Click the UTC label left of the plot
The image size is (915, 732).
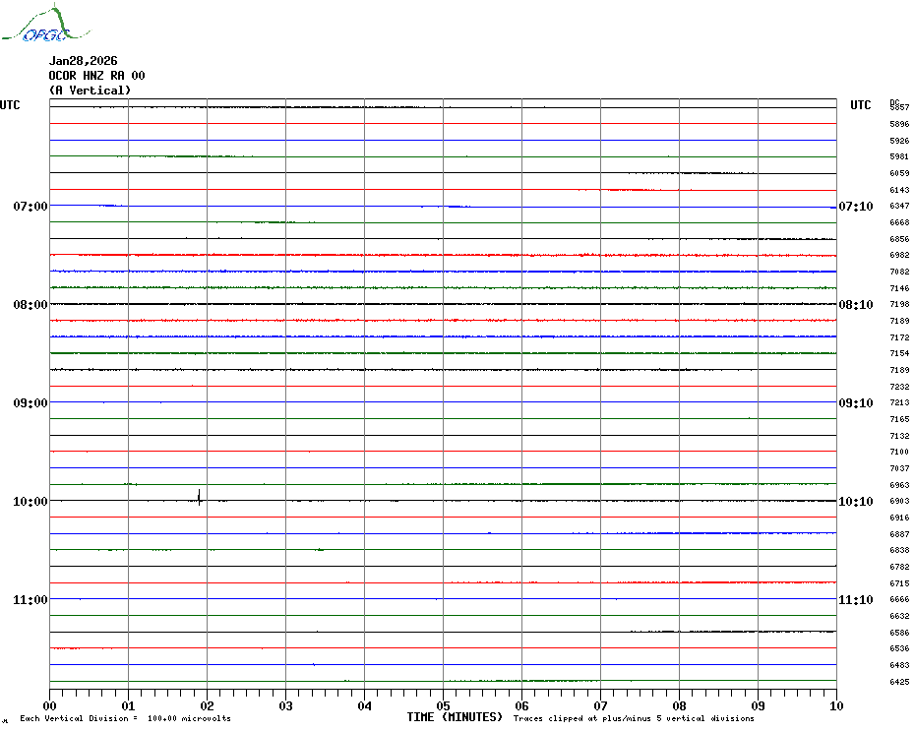pyautogui.click(x=10, y=105)
